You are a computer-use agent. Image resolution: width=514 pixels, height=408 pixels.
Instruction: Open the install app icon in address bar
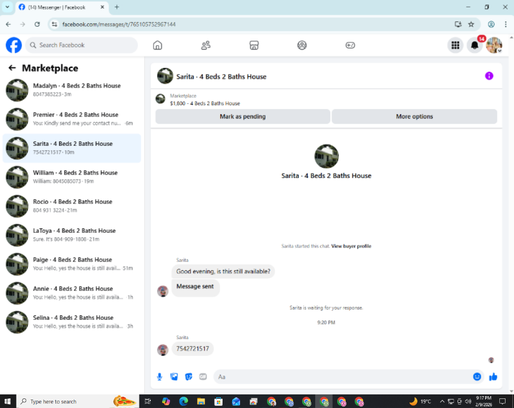click(458, 24)
